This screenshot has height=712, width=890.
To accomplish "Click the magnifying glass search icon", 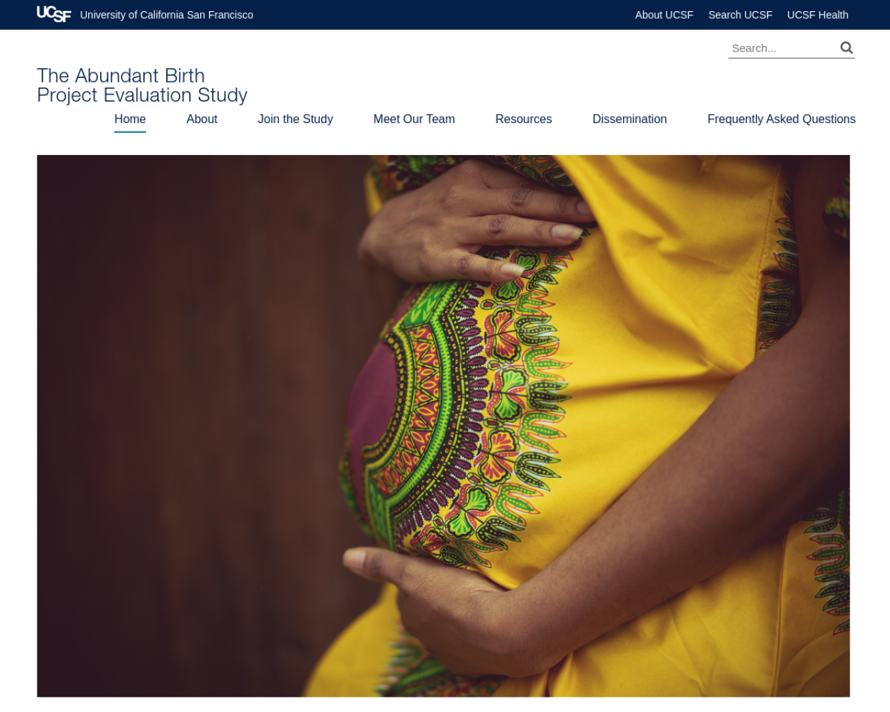I will 846,47.
